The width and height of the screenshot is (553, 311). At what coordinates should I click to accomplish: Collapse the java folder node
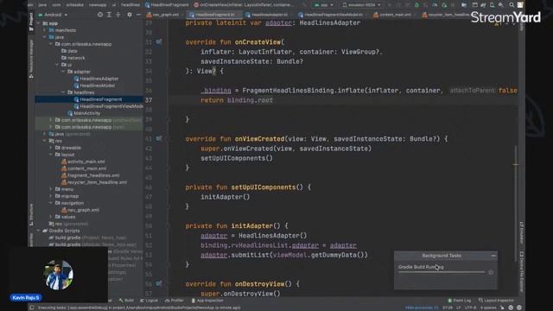pyautogui.click(x=45, y=37)
